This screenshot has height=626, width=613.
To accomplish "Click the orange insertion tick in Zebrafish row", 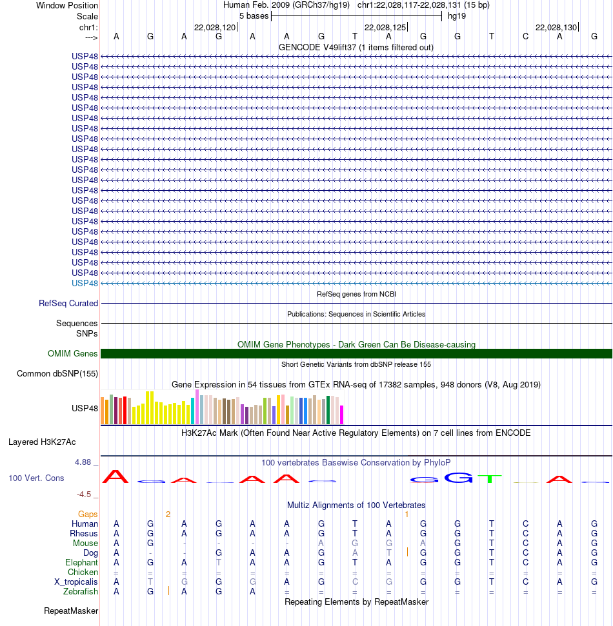I will click(x=168, y=591).
